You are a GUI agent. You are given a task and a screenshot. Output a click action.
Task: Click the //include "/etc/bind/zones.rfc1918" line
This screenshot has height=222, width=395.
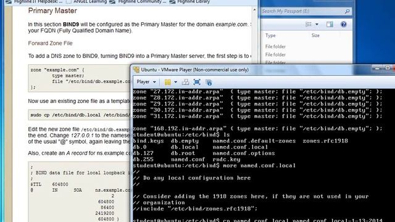[195, 208]
